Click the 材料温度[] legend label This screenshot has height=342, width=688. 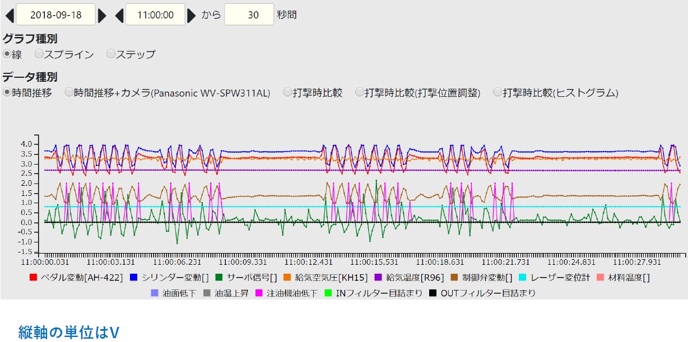coord(630,277)
